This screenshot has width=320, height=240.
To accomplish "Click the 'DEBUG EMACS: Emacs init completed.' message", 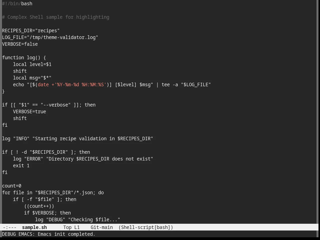I will pos(49,234).
